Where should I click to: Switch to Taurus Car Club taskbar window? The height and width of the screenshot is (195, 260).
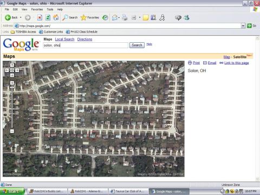[128, 191]
